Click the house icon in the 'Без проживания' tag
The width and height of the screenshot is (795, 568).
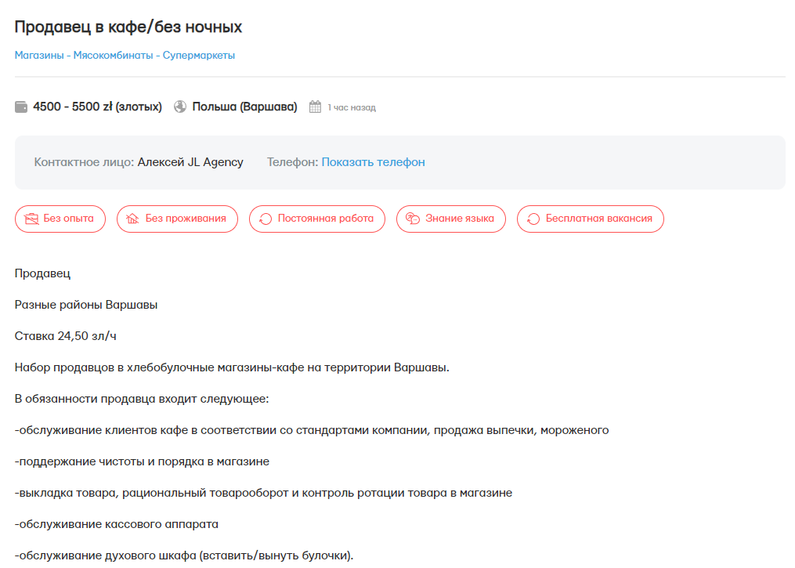(x=133, y=219)
